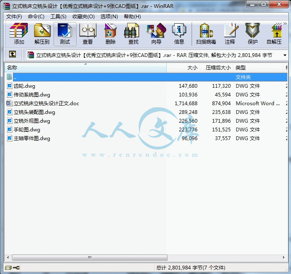The image size is (291, 274).
Task: Maximize the WinRAR window
Action: pos(264,5)
